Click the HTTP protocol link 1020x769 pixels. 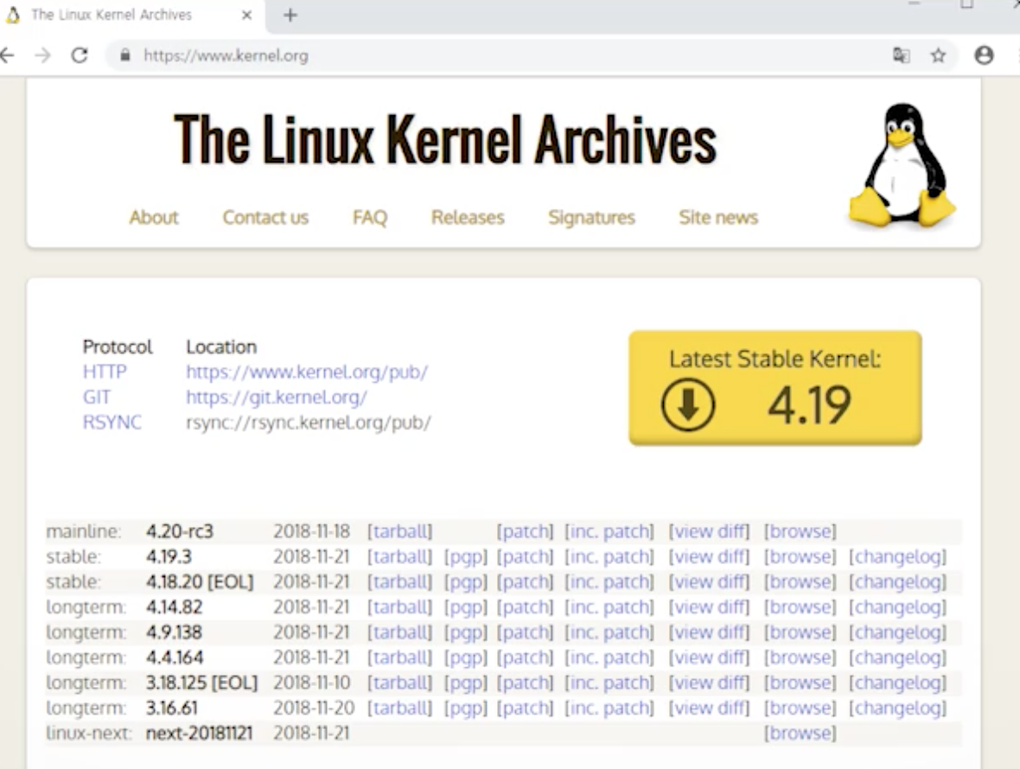click(105, 372)
